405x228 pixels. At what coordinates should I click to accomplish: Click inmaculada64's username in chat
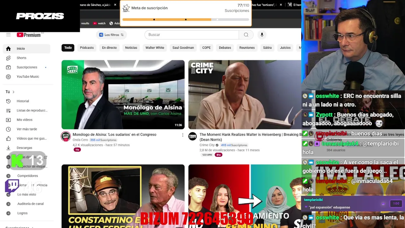(x=340, y=143)
